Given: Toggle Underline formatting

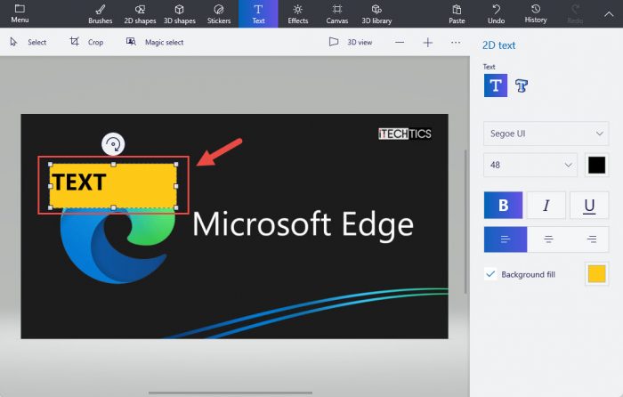Looking at the screenshot, I should click(x=589, y=205).
